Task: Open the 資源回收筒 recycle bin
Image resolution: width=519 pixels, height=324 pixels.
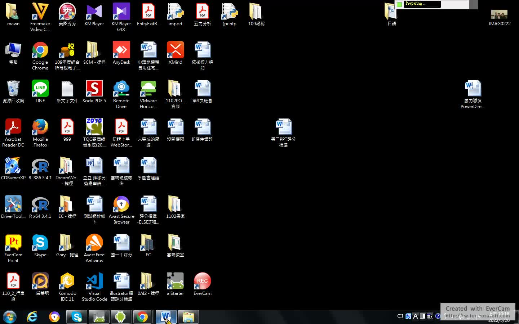Action: point(13,91)
